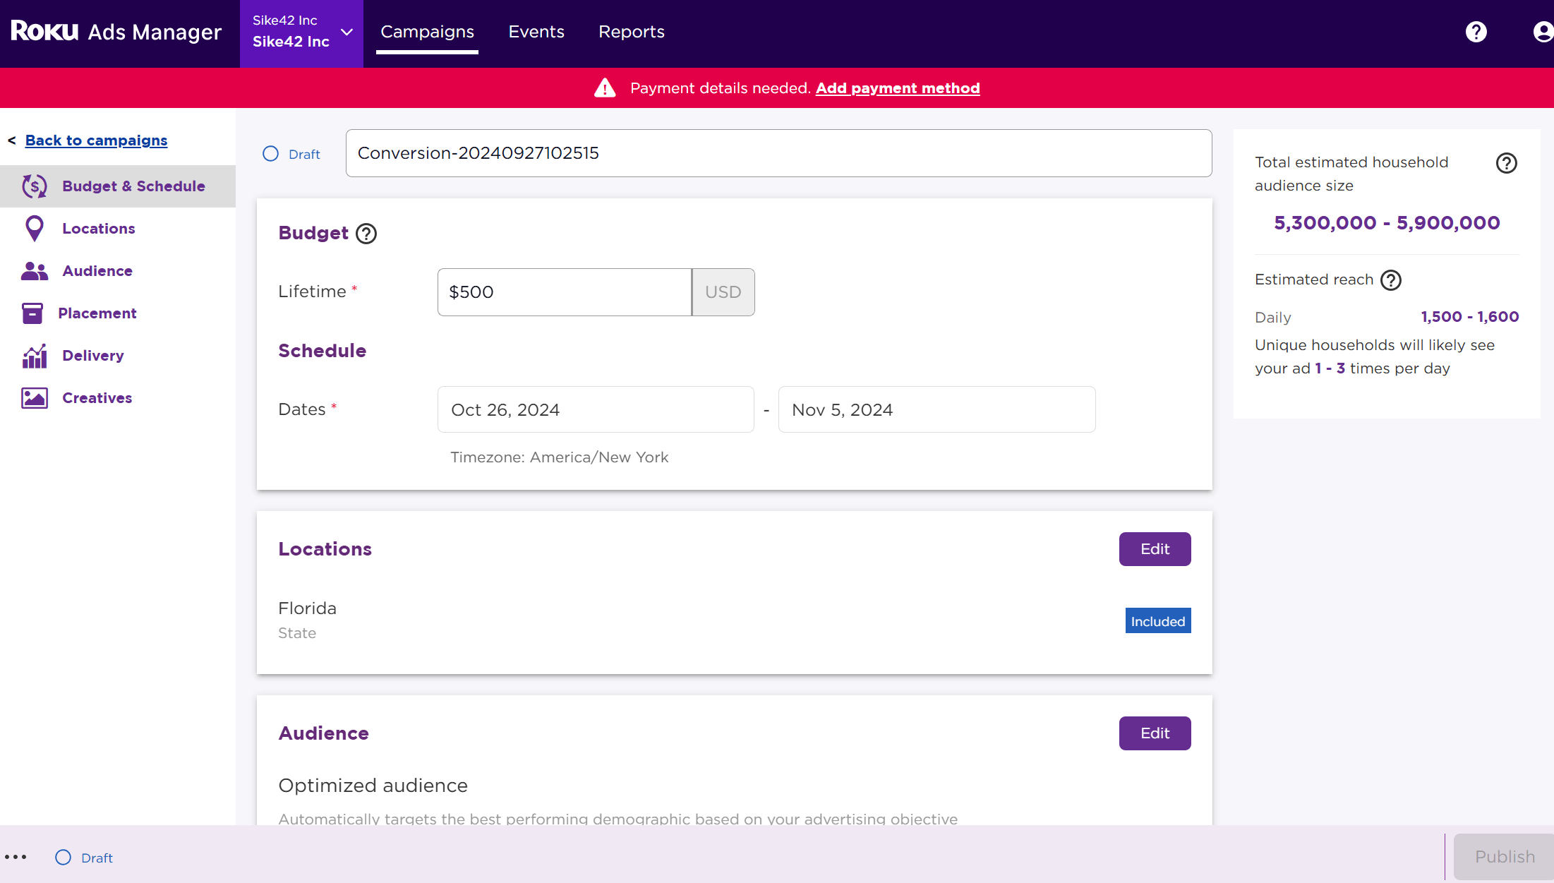This screenshot has height=883, width=1554.
Task: Switch to the Events tab
Action: (x=536, y=32)
